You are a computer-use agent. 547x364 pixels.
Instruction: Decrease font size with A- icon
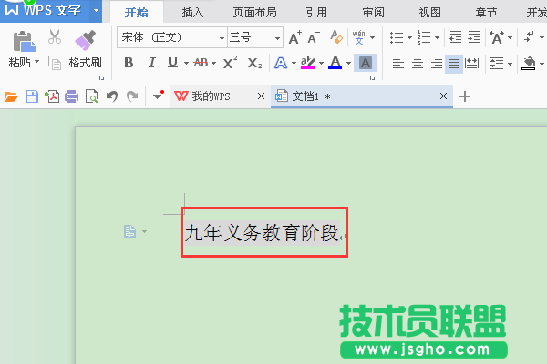(x=314, y=37)
